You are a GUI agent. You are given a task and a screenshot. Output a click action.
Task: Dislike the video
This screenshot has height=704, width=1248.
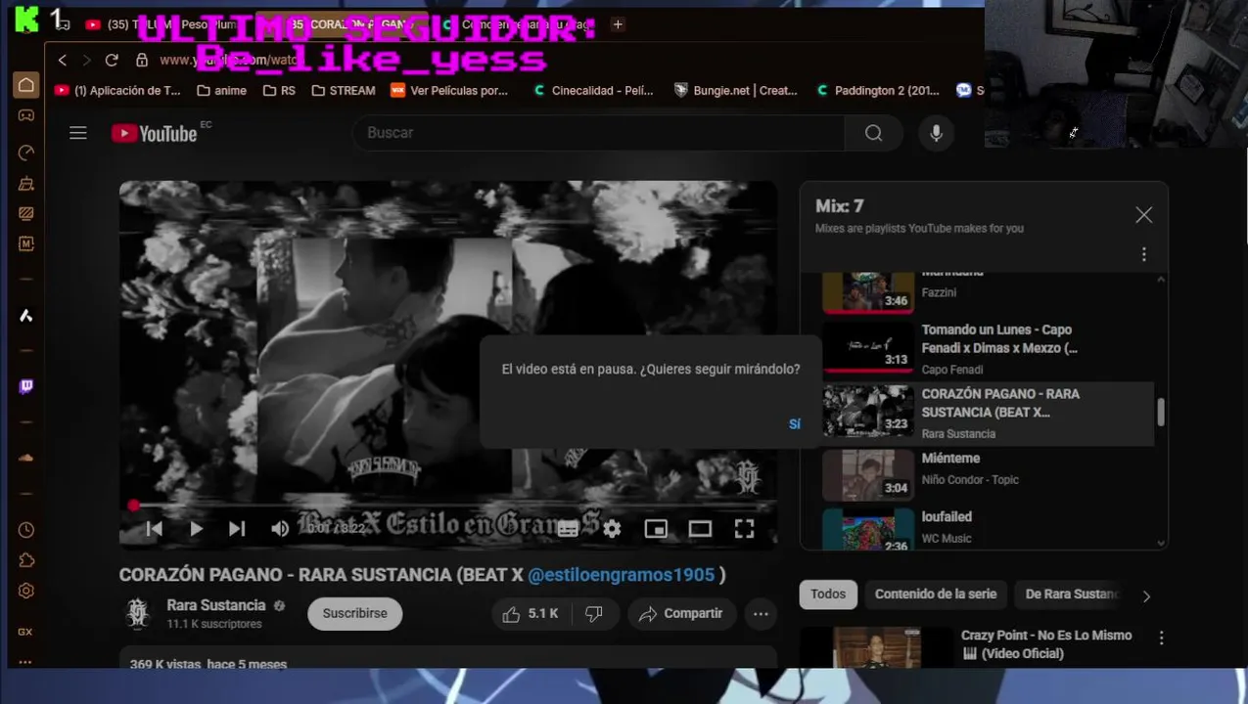coord(594,614)
